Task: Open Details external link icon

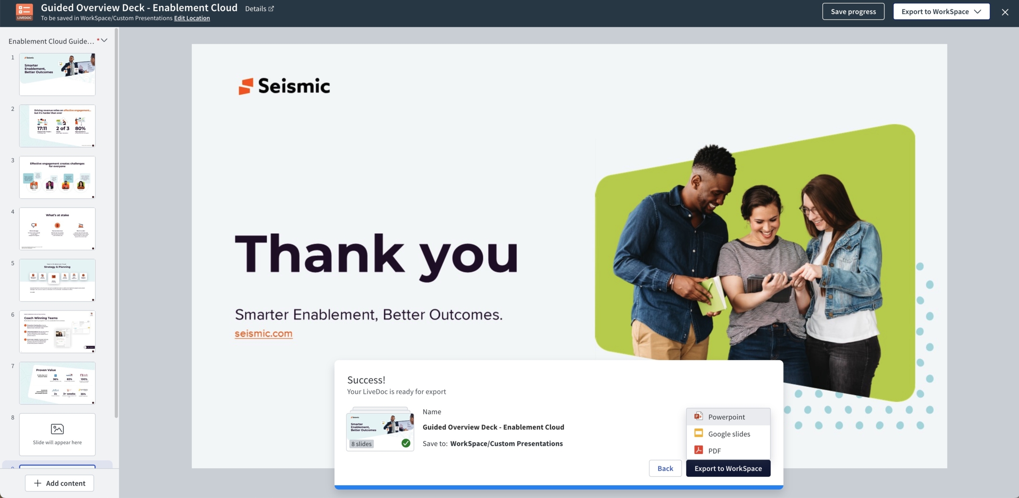Action: pos(271,9)
